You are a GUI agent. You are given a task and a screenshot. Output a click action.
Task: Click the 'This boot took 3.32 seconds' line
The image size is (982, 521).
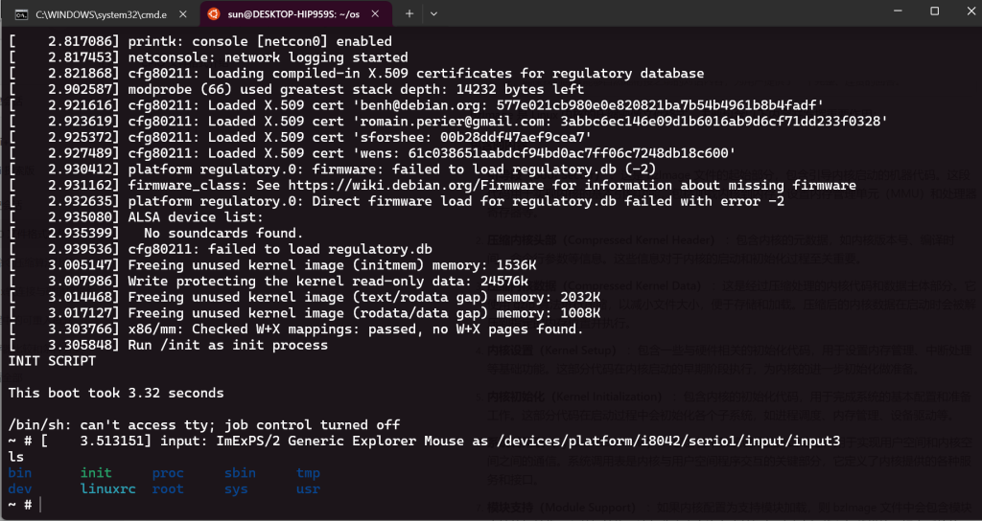click(116, 393)
